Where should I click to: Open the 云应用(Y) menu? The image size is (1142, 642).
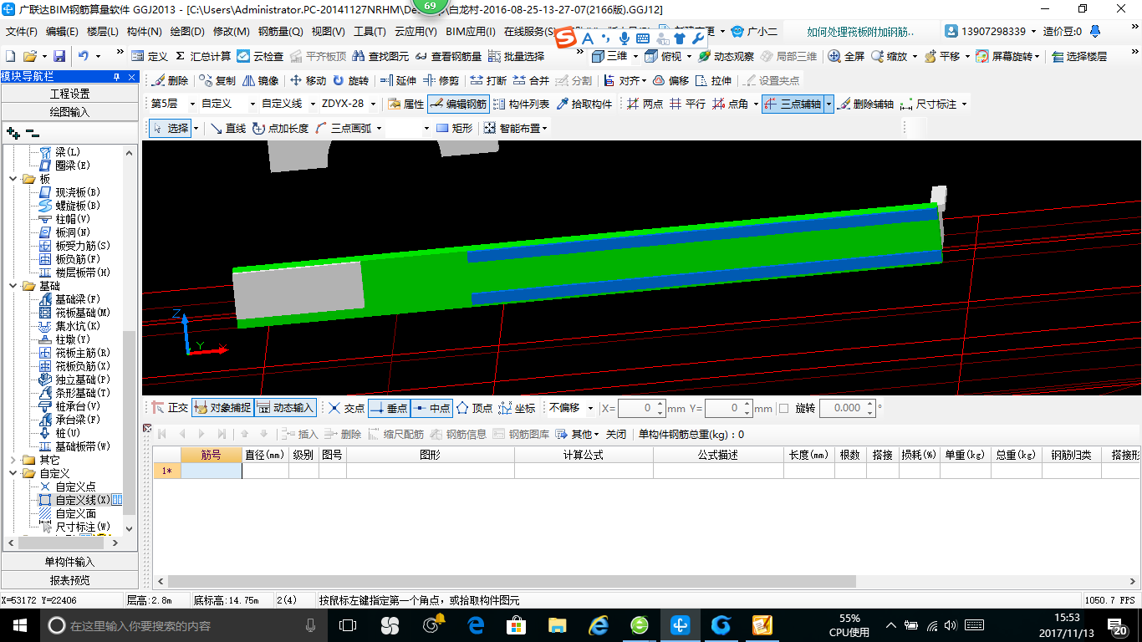click(416, 32)
